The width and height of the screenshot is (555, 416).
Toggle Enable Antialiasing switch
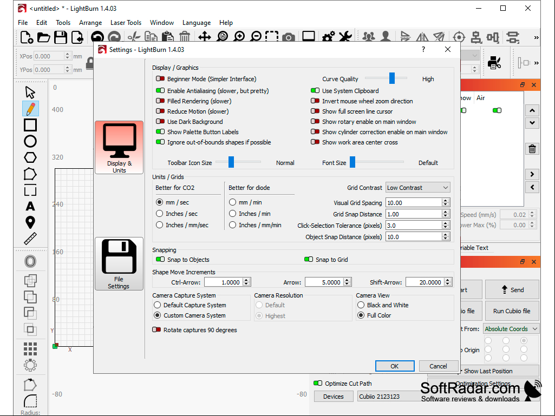pyautogui.click(x=160, y=90)
